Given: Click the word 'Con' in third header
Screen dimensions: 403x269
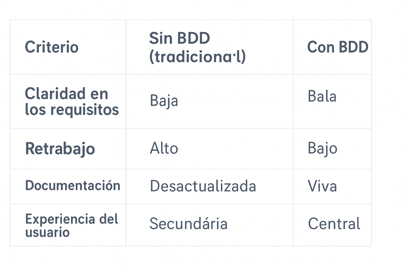Looking at the screenshot, I should pyautogui.click(x=321, y=47).
